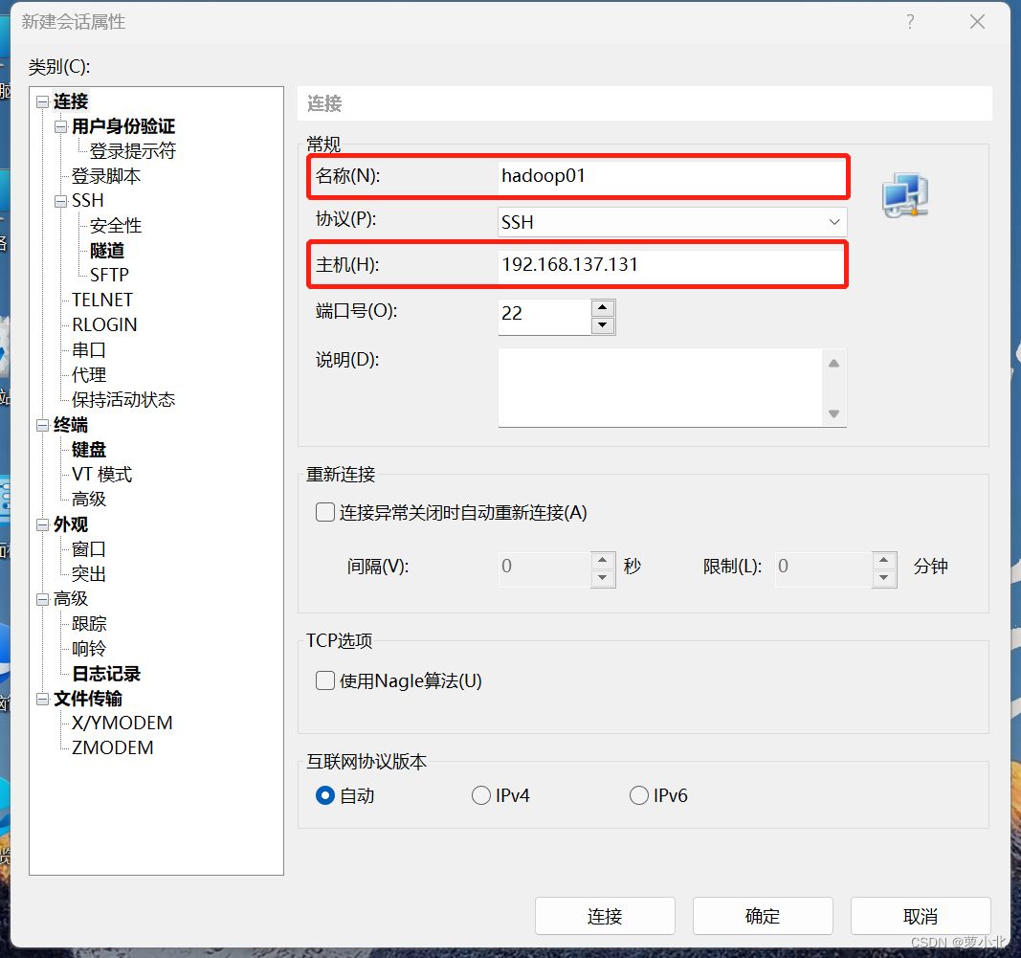Image resolution: width=1021 pixels, height=958 pixels.
Task: Select 代理 in category tree
Action: (x=89, y=374)
